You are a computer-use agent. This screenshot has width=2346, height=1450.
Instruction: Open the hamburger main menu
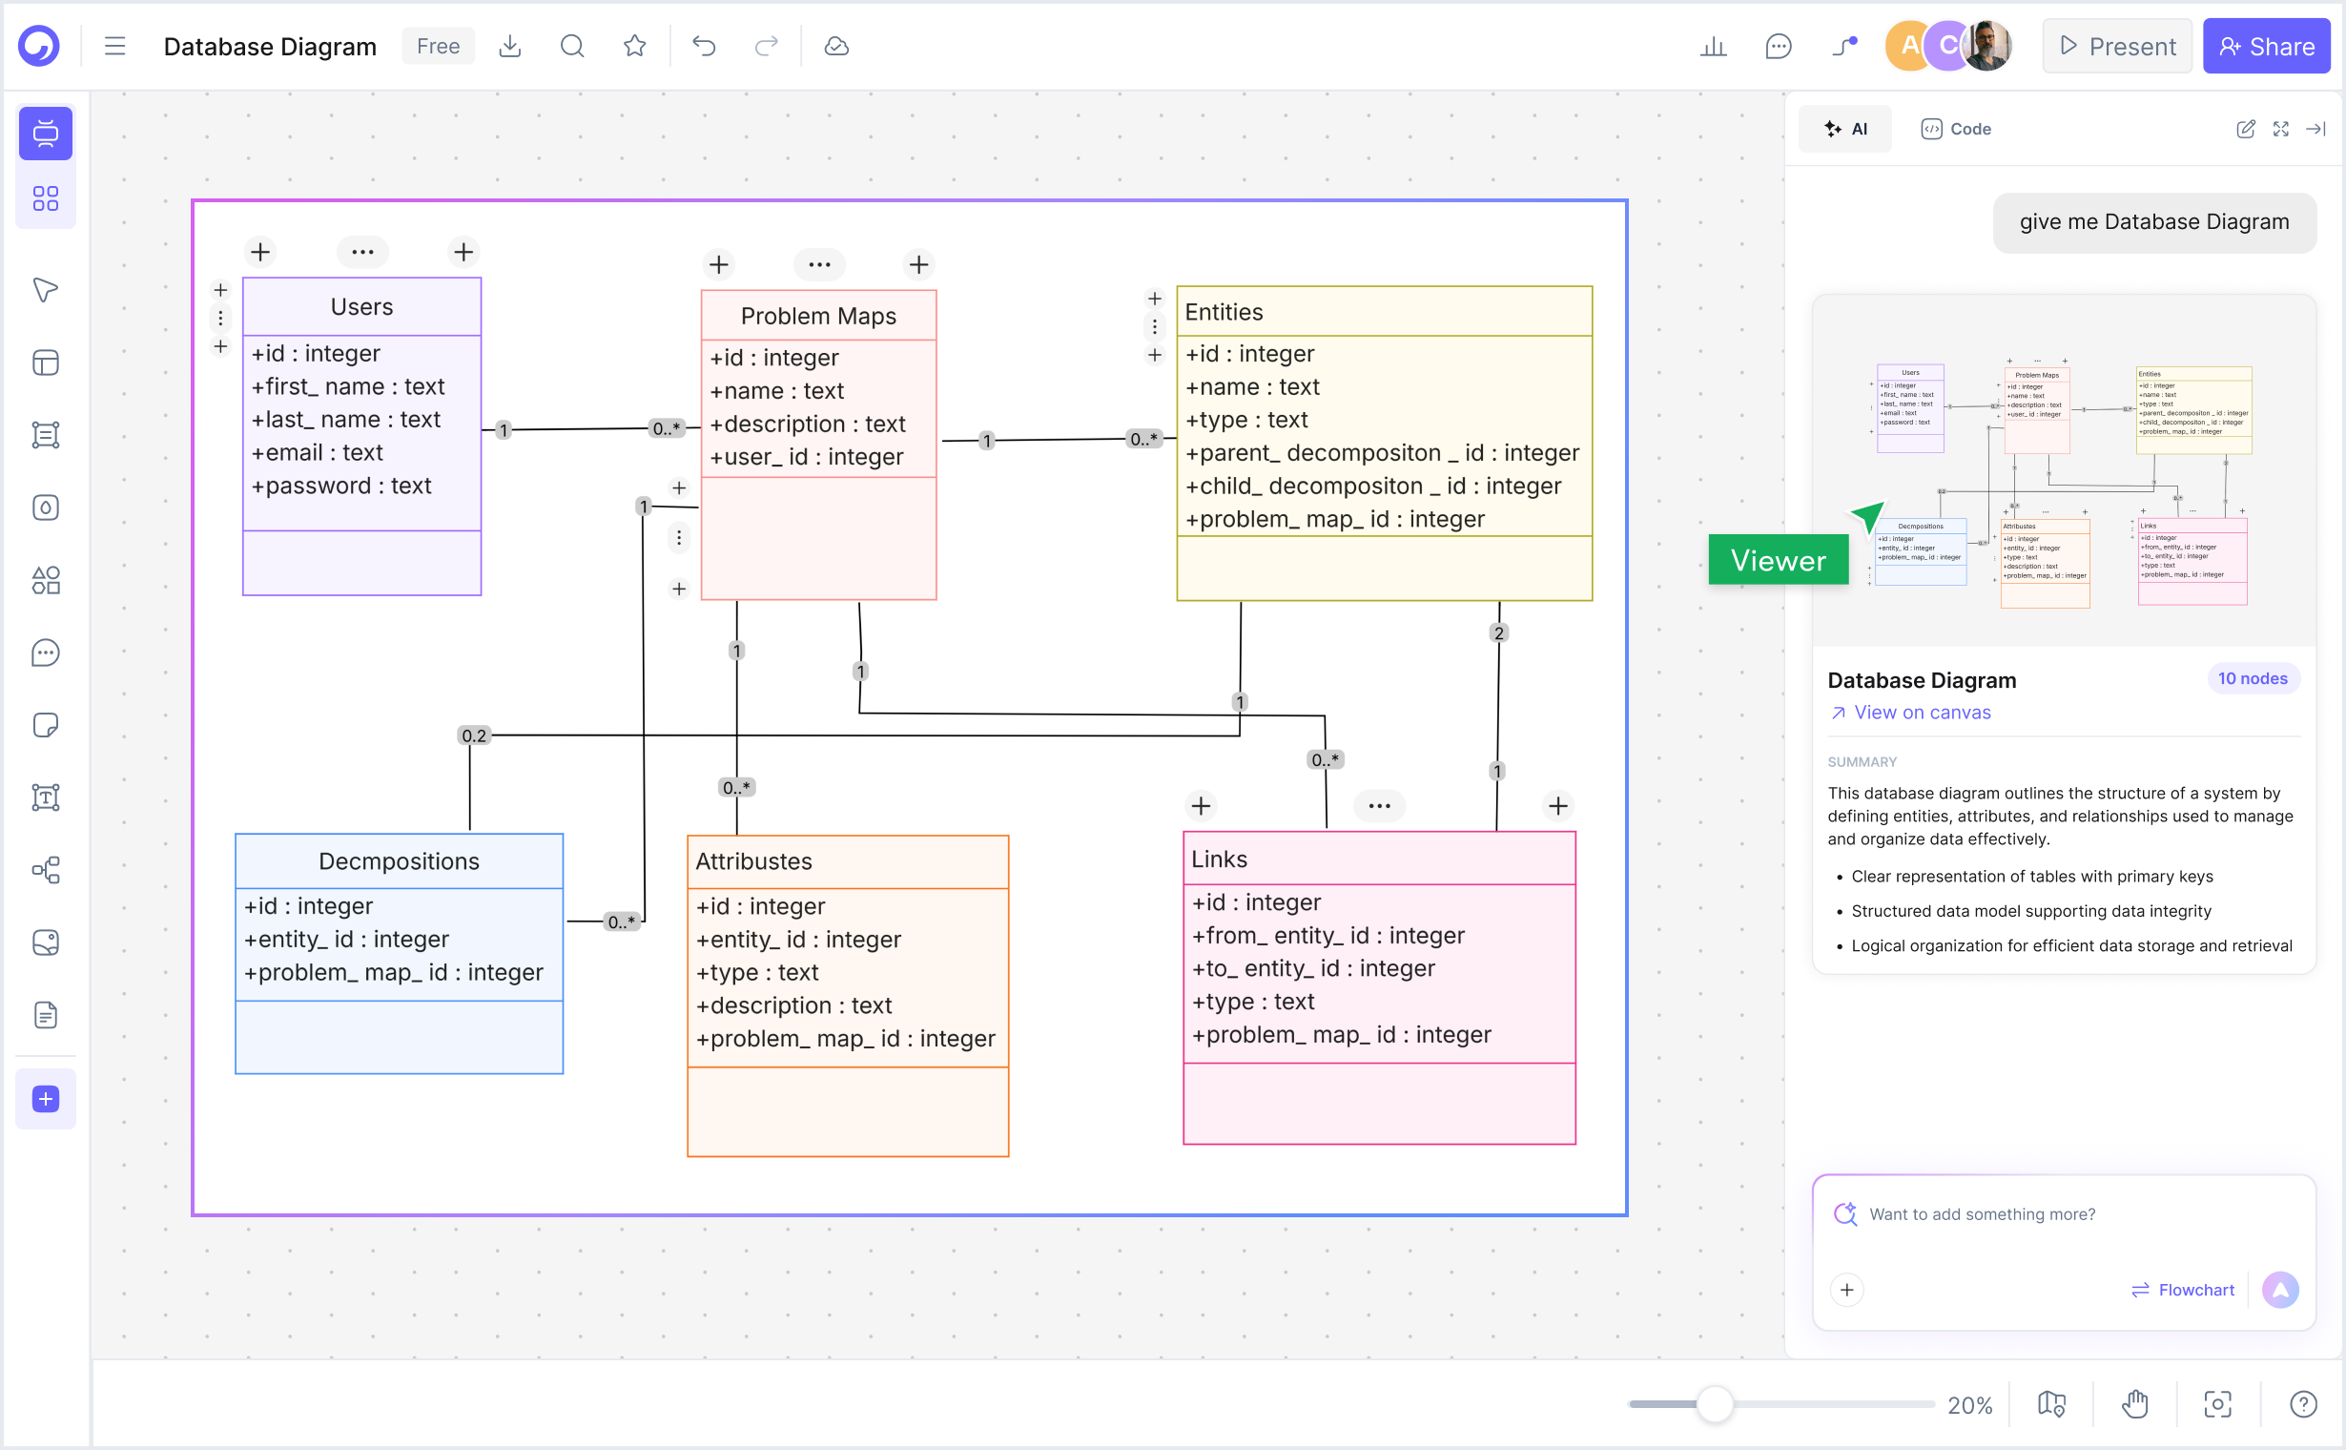(x=115, y=46)
